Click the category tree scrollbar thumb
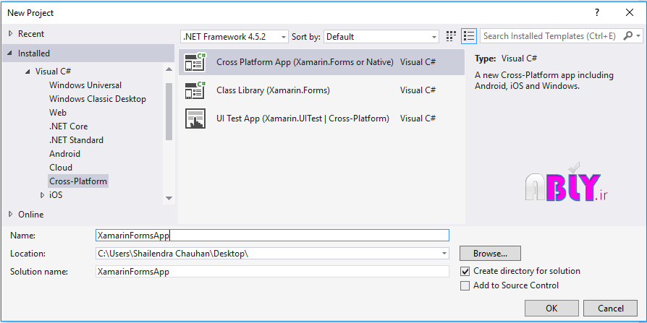This screenshot has width=647, height=323. [x=169, y=111]
